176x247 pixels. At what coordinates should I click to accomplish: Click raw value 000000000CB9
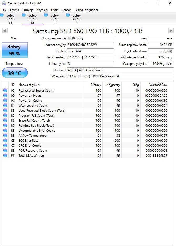pos(156,101)
